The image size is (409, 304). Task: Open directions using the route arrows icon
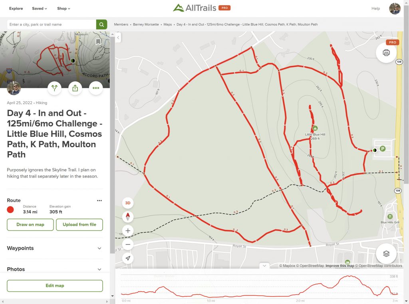click(x=54, y=88)
